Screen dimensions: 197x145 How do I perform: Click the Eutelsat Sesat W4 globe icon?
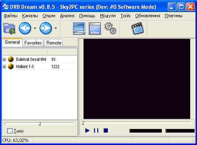(11, 59)
